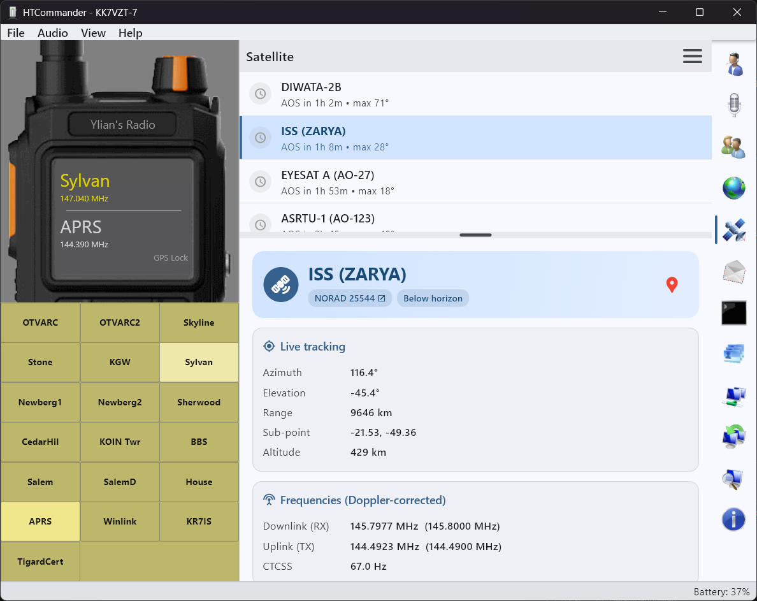Select the Stone channel button
The image size is (757, 601).
[x=41, y=362]
